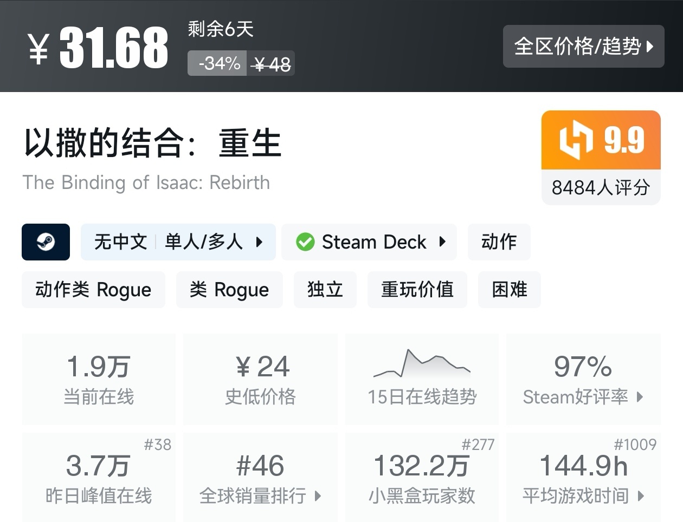Click the Xiaoheihe logo on the 9.9 score badge
The image size is (683, 522).
[576, 140]
